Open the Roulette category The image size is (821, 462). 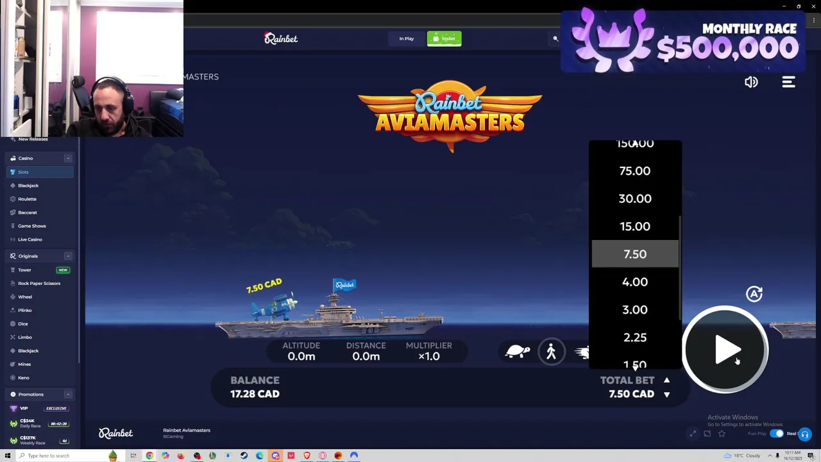40,199
